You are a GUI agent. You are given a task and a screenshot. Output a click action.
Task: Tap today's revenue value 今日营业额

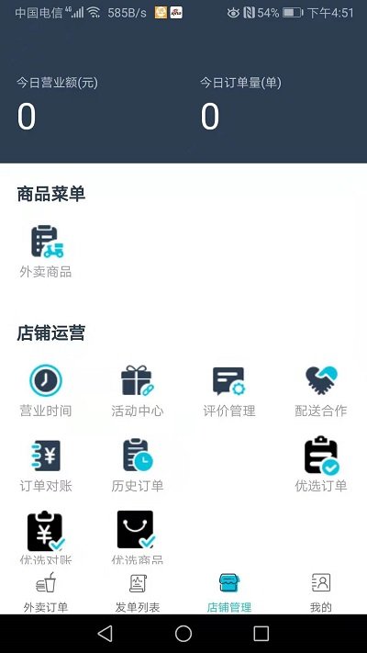(27, 117)
